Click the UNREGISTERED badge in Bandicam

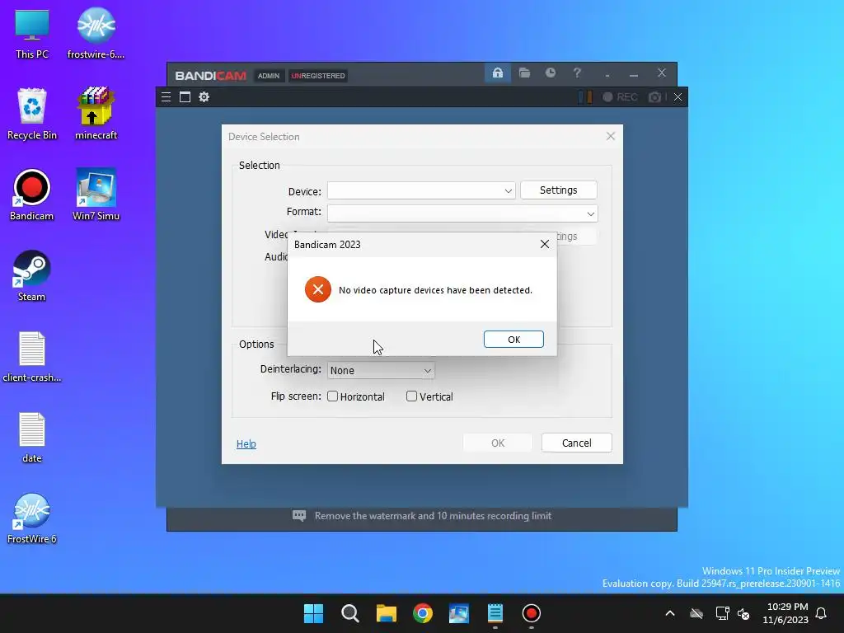pyautogui.click(x=318, y=76)
